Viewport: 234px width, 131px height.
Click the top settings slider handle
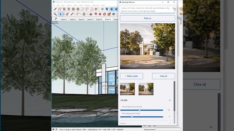140,110
